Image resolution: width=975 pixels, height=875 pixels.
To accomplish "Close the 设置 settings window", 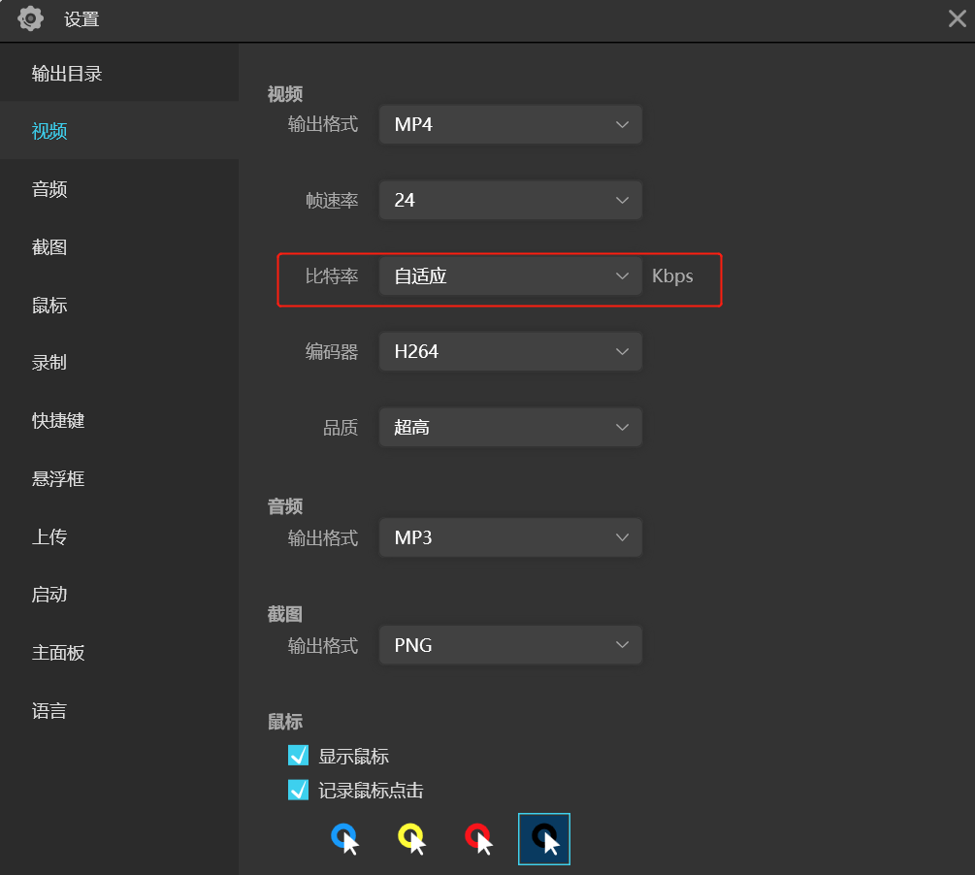I will pyautogui.click(x=957, y=18).
